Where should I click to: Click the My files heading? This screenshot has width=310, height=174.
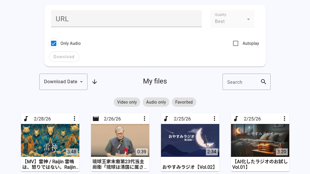[x=155, y=81]
